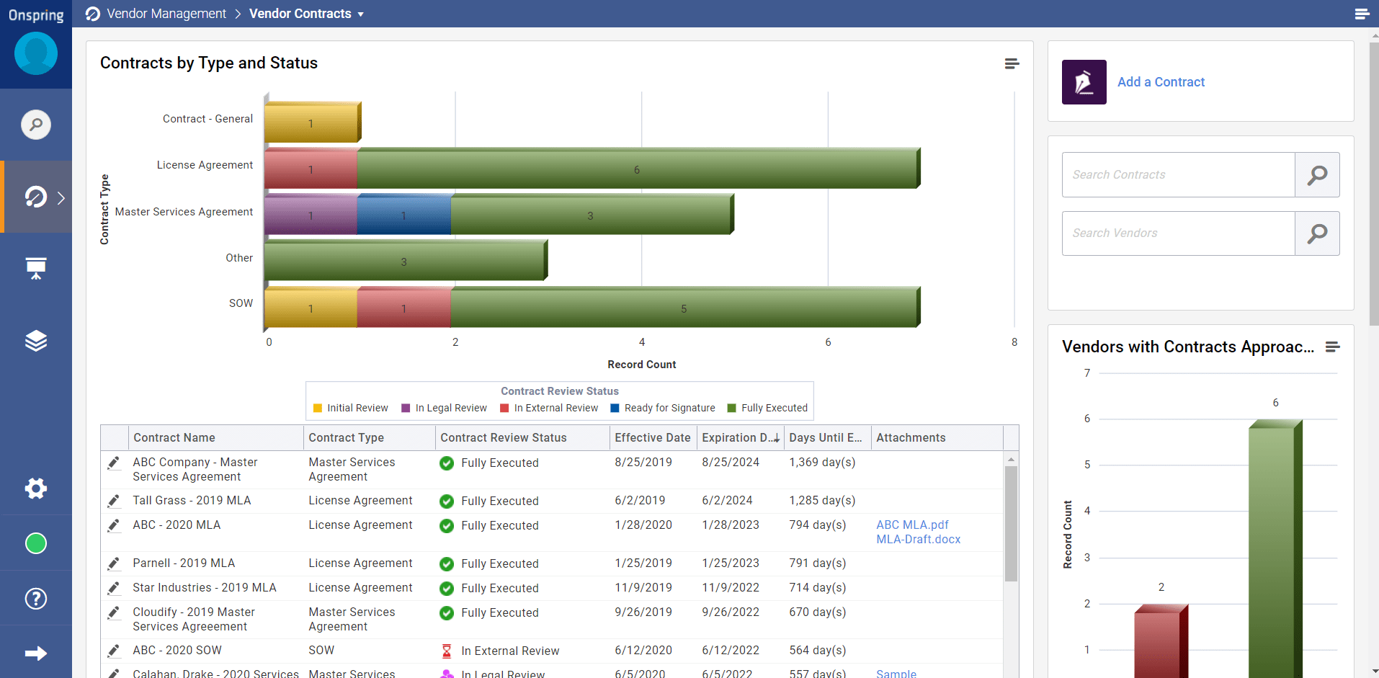This screenshot has height=678, width=1379.
Task: Sort by Expiration Date column
Action: [x=741, y=438]
